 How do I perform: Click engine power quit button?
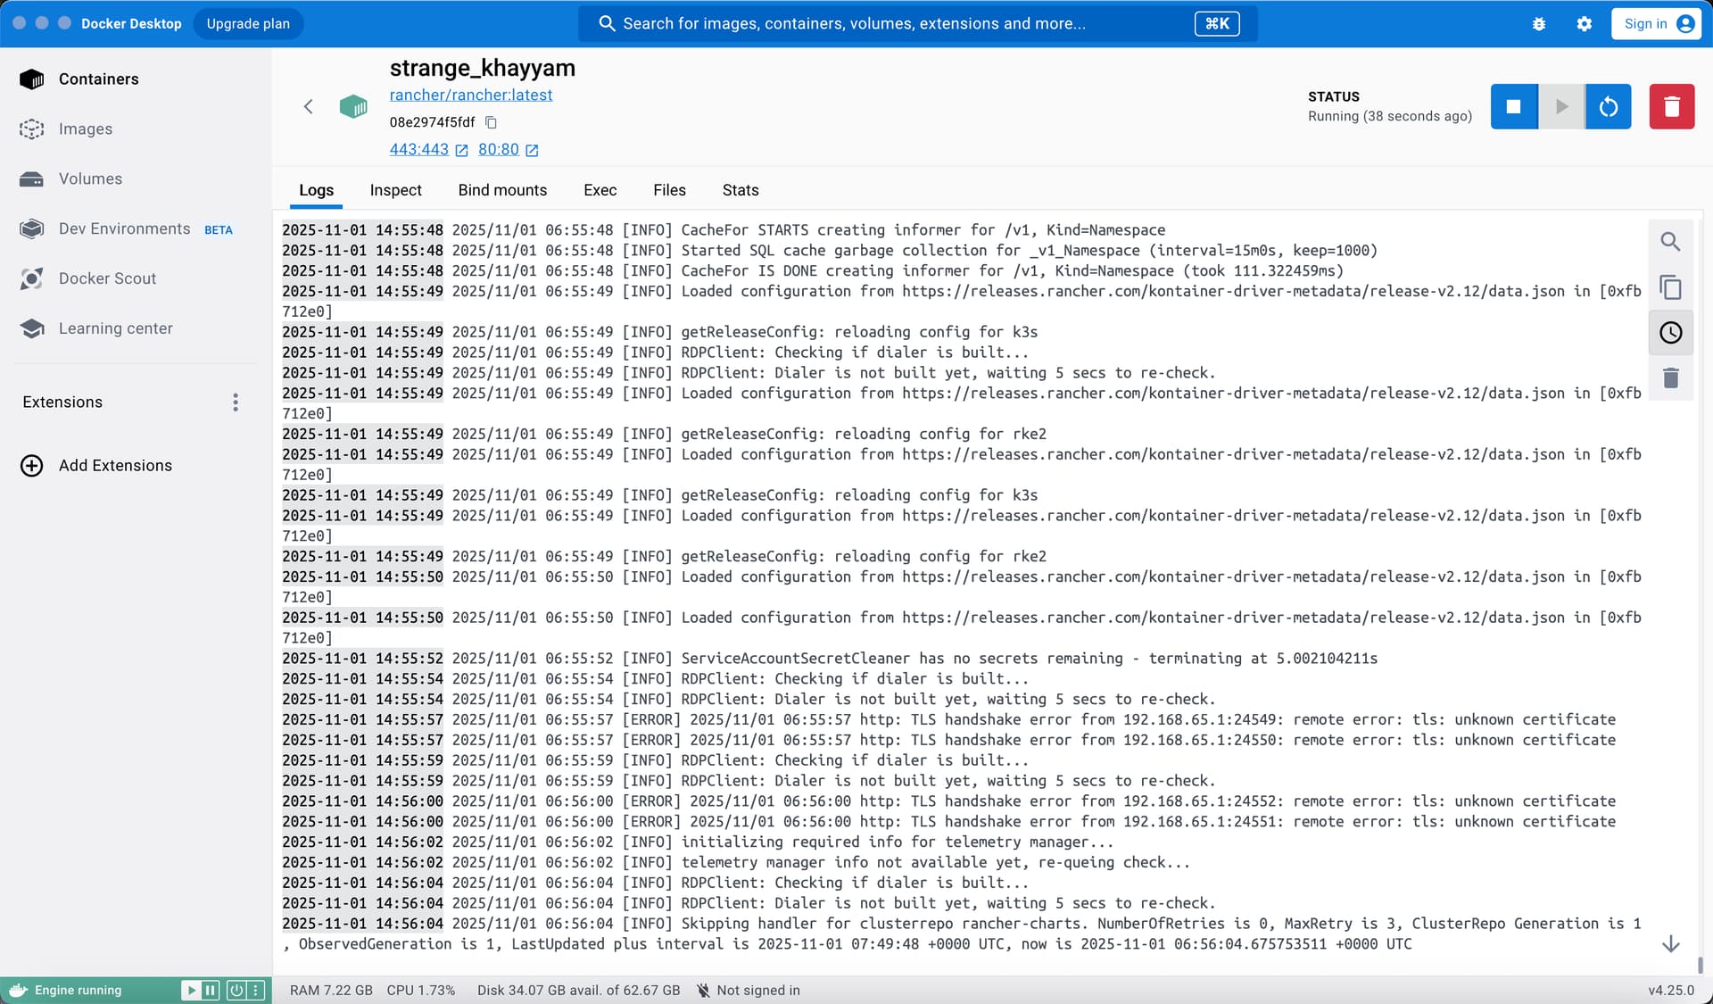tap(236, 990)
